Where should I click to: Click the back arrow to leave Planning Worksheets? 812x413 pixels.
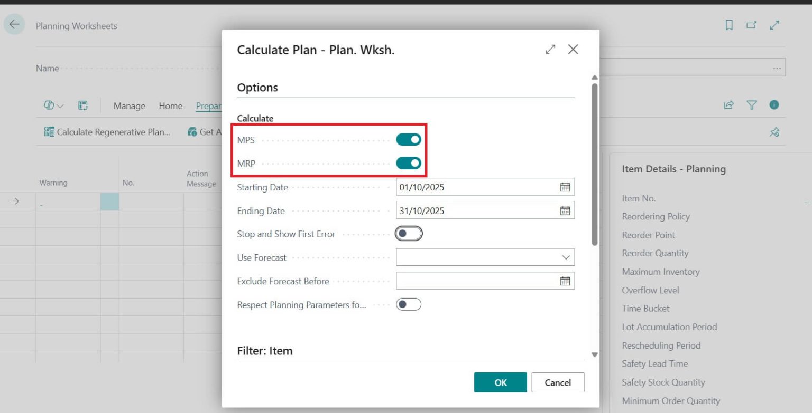14,24
